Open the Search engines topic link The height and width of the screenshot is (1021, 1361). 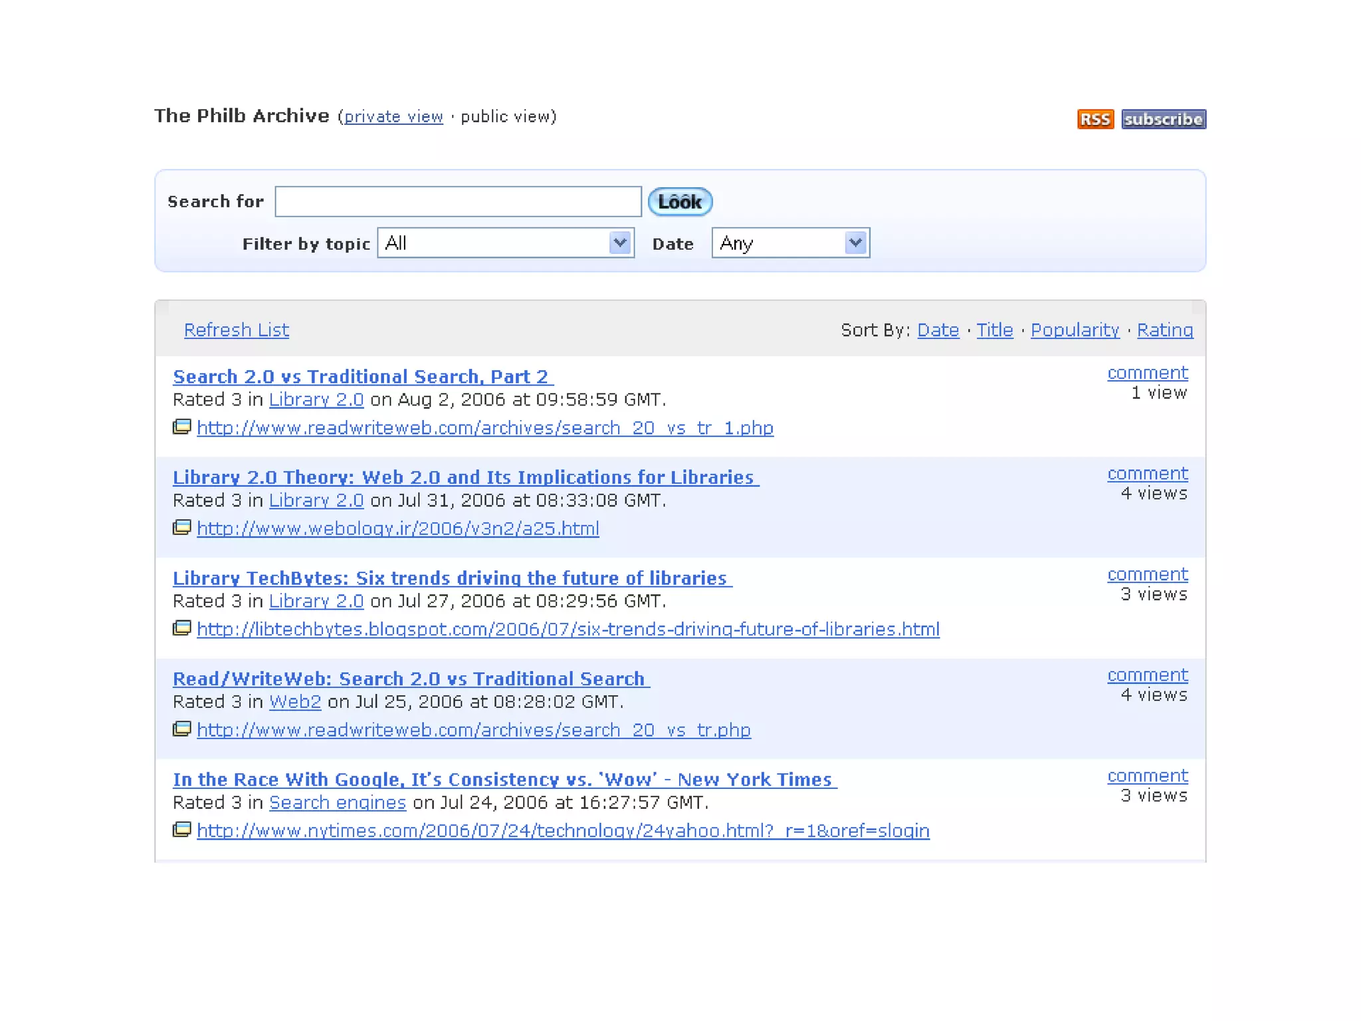click(337, 802)
